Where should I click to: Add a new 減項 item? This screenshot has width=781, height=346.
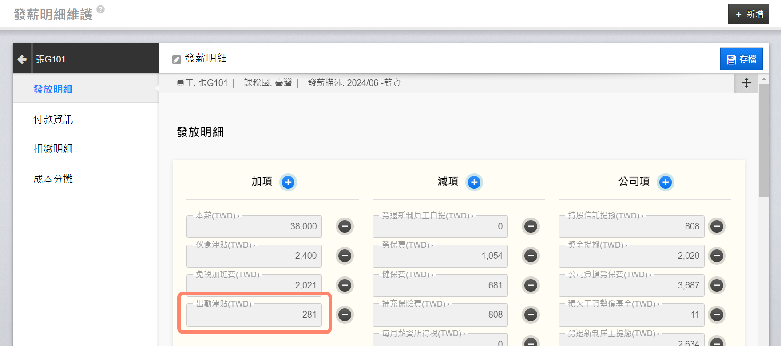(x=474, y=182)
